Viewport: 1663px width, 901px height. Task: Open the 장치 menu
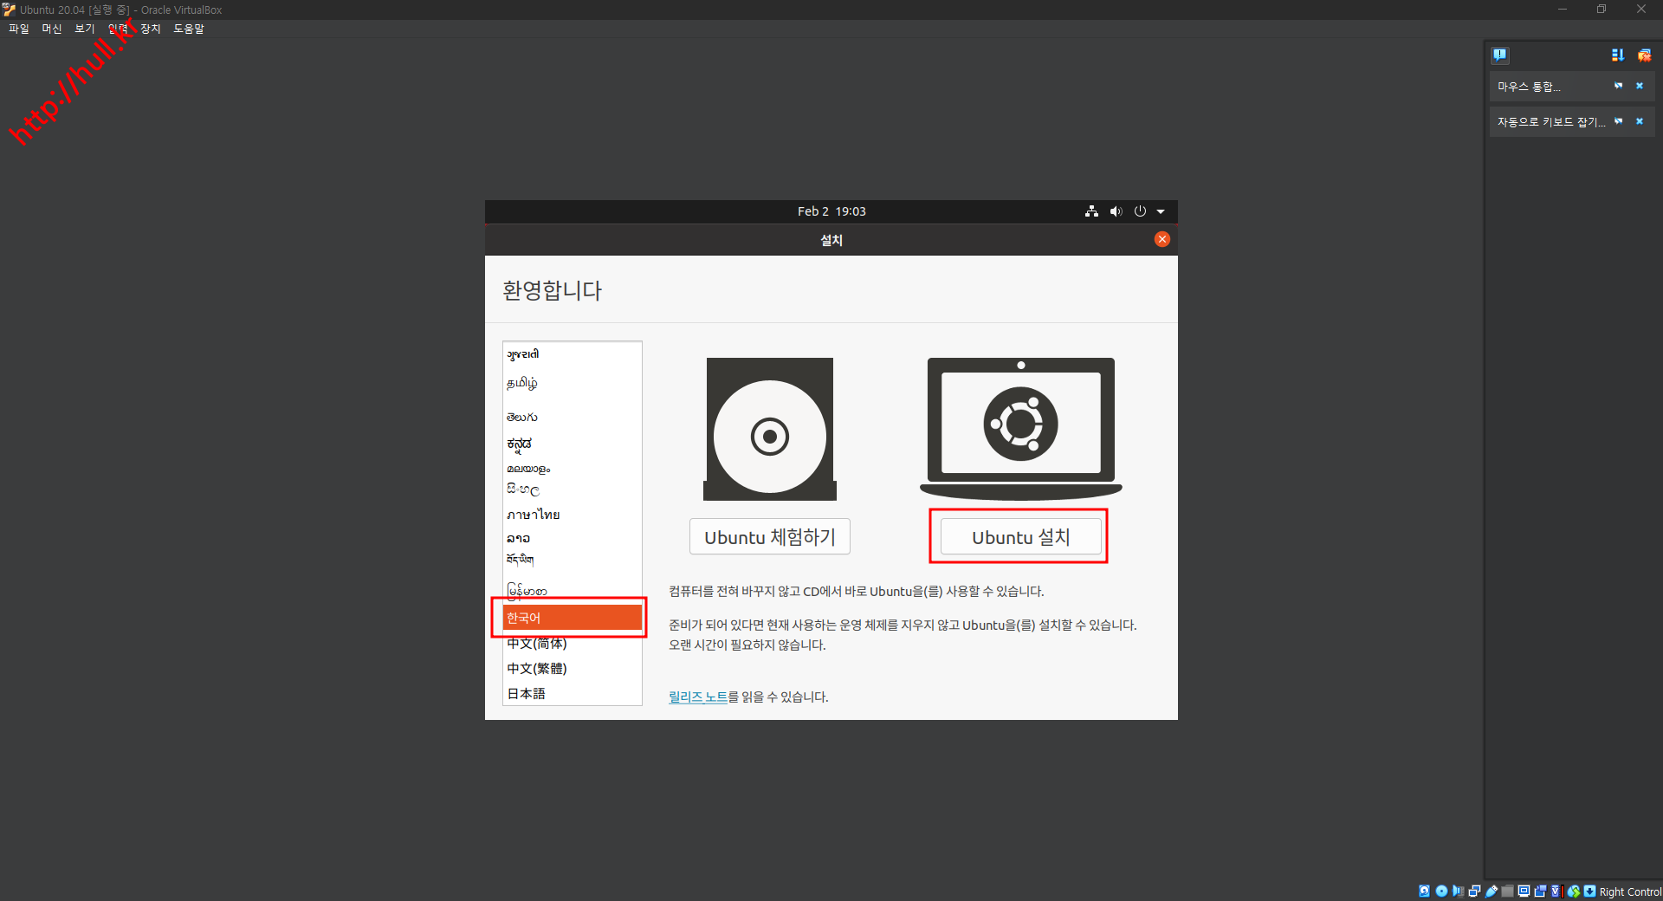[151, 29]
